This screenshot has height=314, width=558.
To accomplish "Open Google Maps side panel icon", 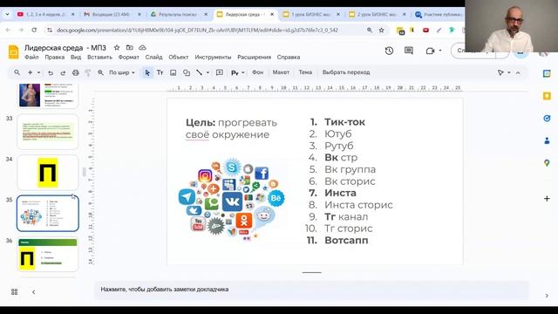I will click(x=547, y=163).
